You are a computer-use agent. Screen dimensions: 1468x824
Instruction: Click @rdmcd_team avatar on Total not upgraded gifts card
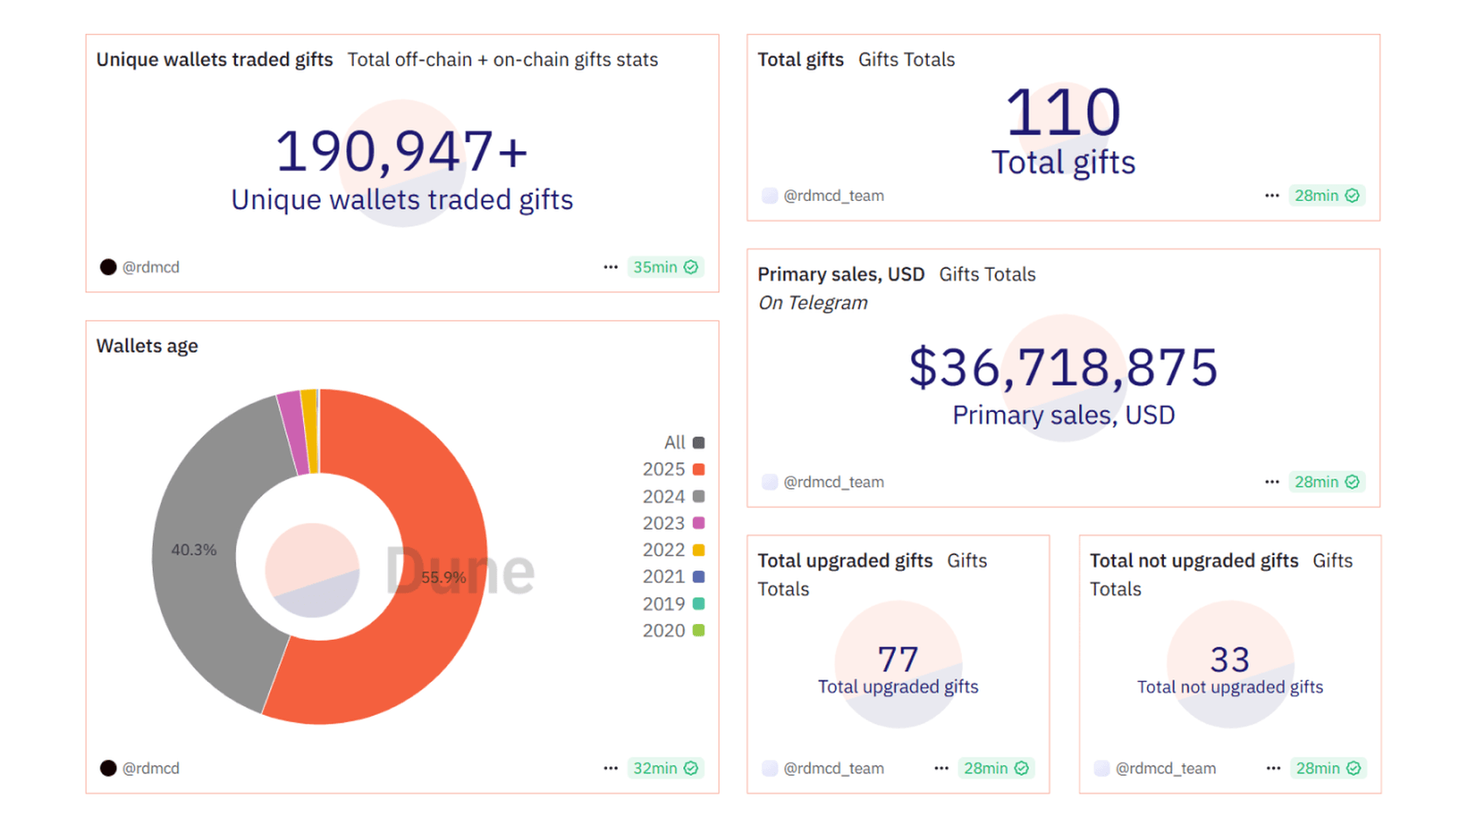point(1102,768)
